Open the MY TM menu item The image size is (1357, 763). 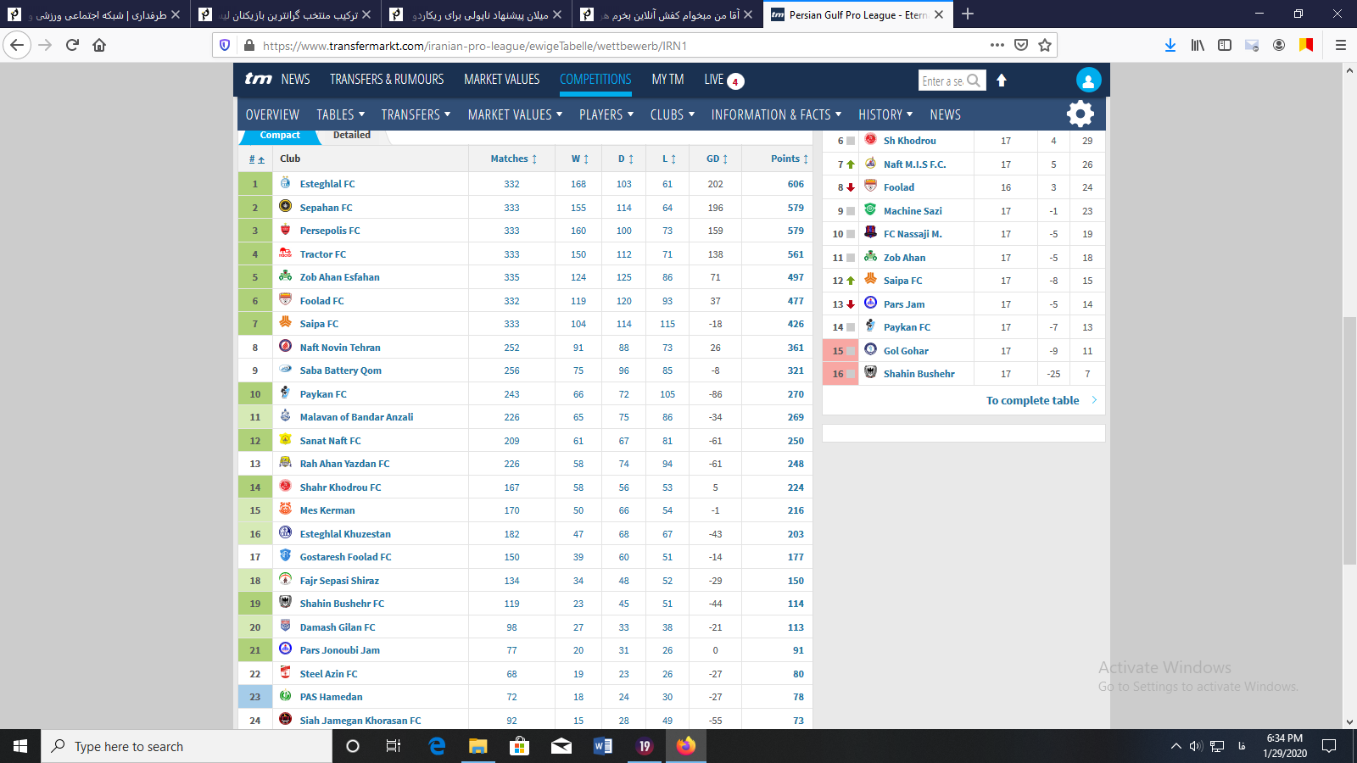pos(667,79)
